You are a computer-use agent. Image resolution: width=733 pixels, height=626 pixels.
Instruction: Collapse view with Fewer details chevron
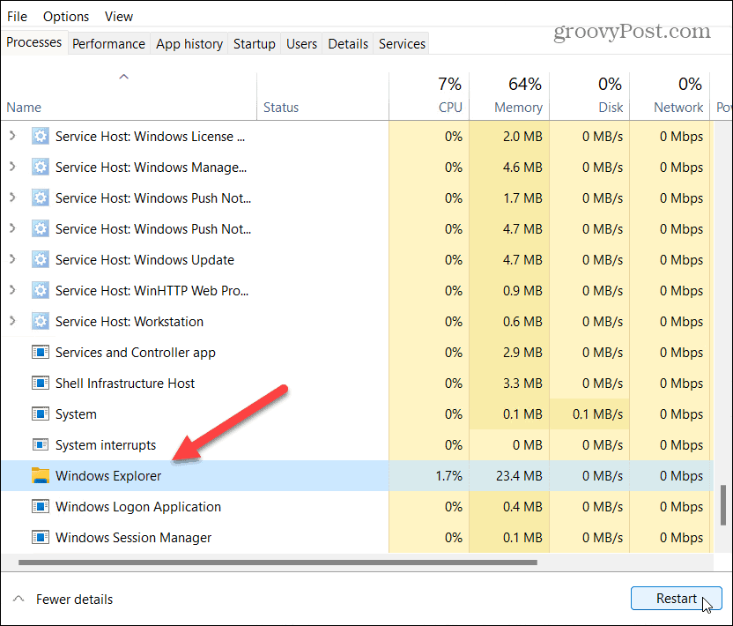19,599
